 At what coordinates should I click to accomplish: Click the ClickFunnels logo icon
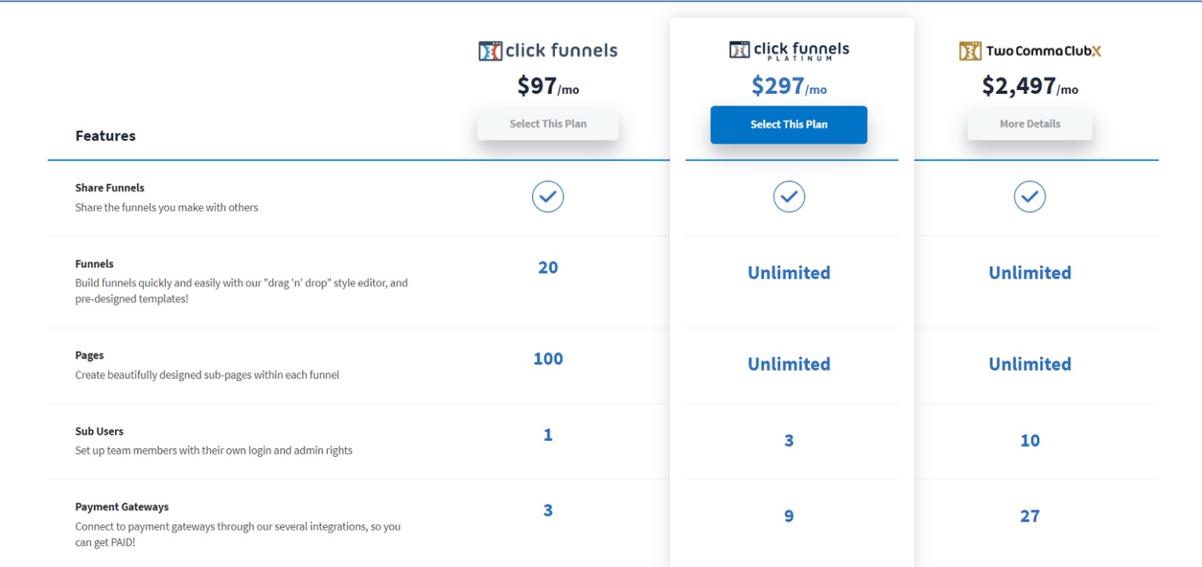point(490,52)
